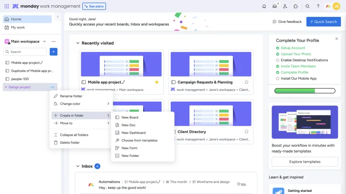This screenshot has height=194, width=346.
Task: Open the Create in folder submenu
Action: coord(81,115)
